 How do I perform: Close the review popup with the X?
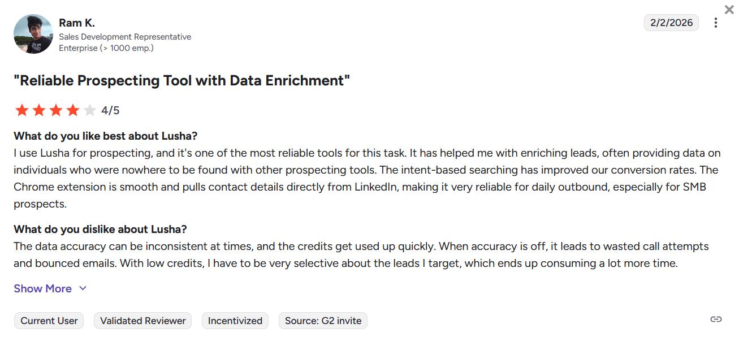pos(729,10)
